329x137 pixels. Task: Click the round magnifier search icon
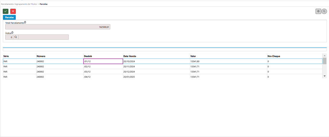[x=324, y=11]
